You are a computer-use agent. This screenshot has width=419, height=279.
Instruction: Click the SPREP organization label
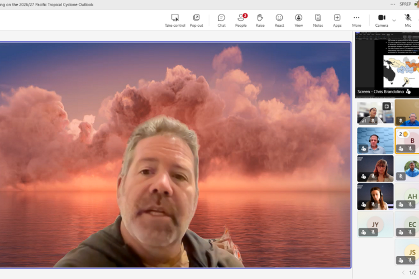[x=405, y=4]
